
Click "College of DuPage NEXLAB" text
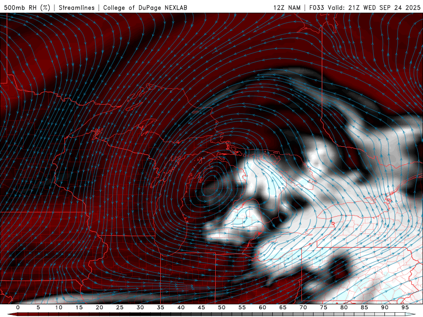pyautogui.click(x=145, y=7)
